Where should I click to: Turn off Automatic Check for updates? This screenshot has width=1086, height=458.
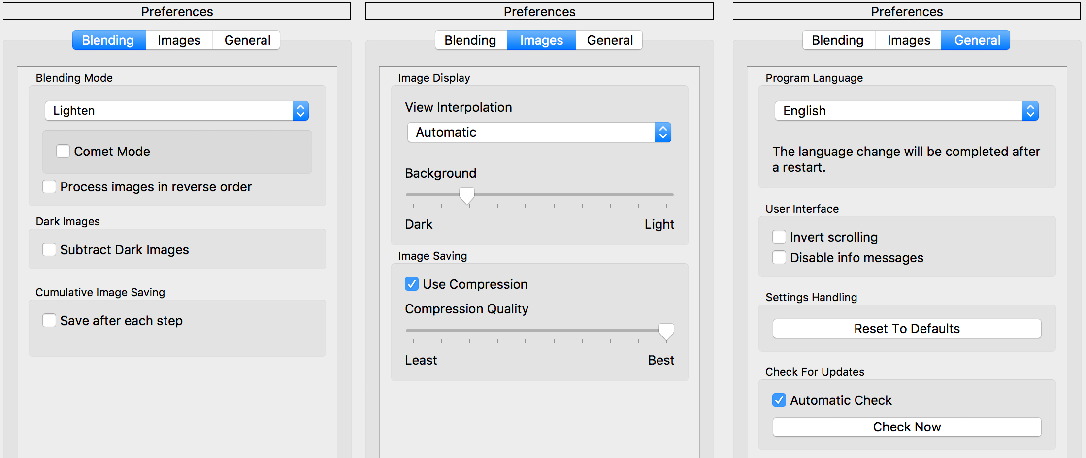(779, 400)
